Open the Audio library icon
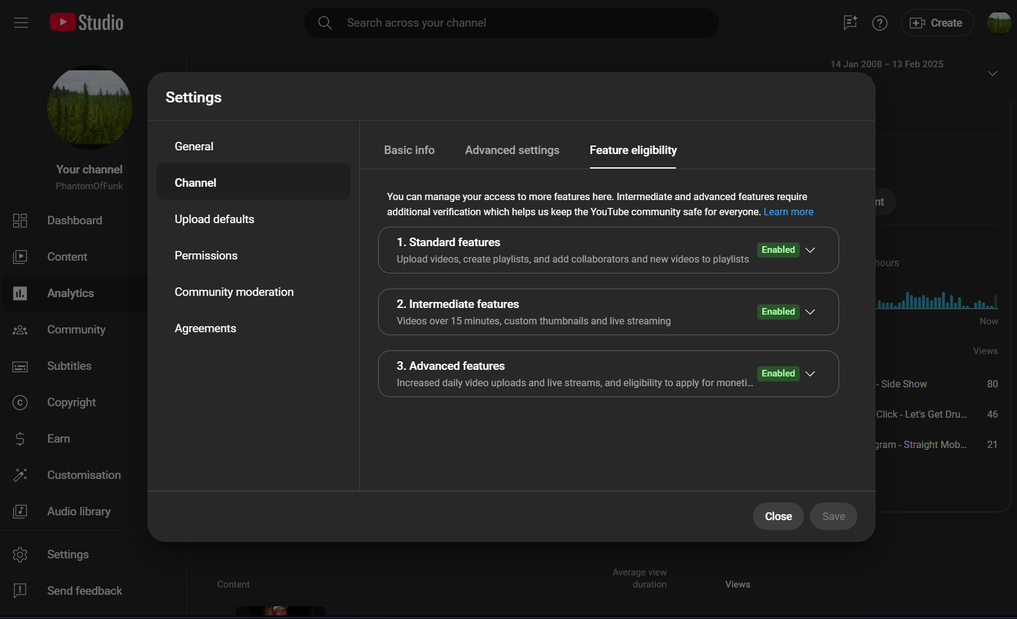Viewport: 1017px width, 619px height. (20, 512)
